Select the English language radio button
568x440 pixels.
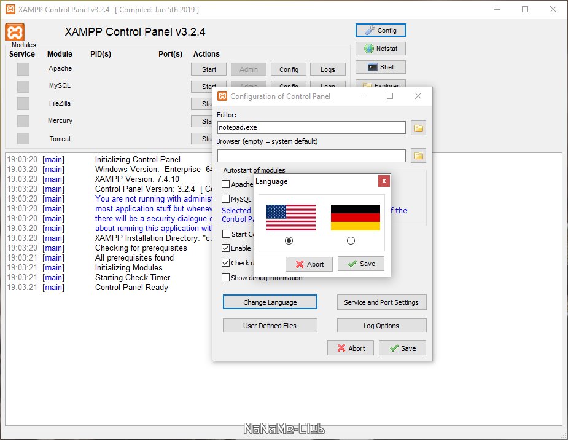[x=289, y=241]
